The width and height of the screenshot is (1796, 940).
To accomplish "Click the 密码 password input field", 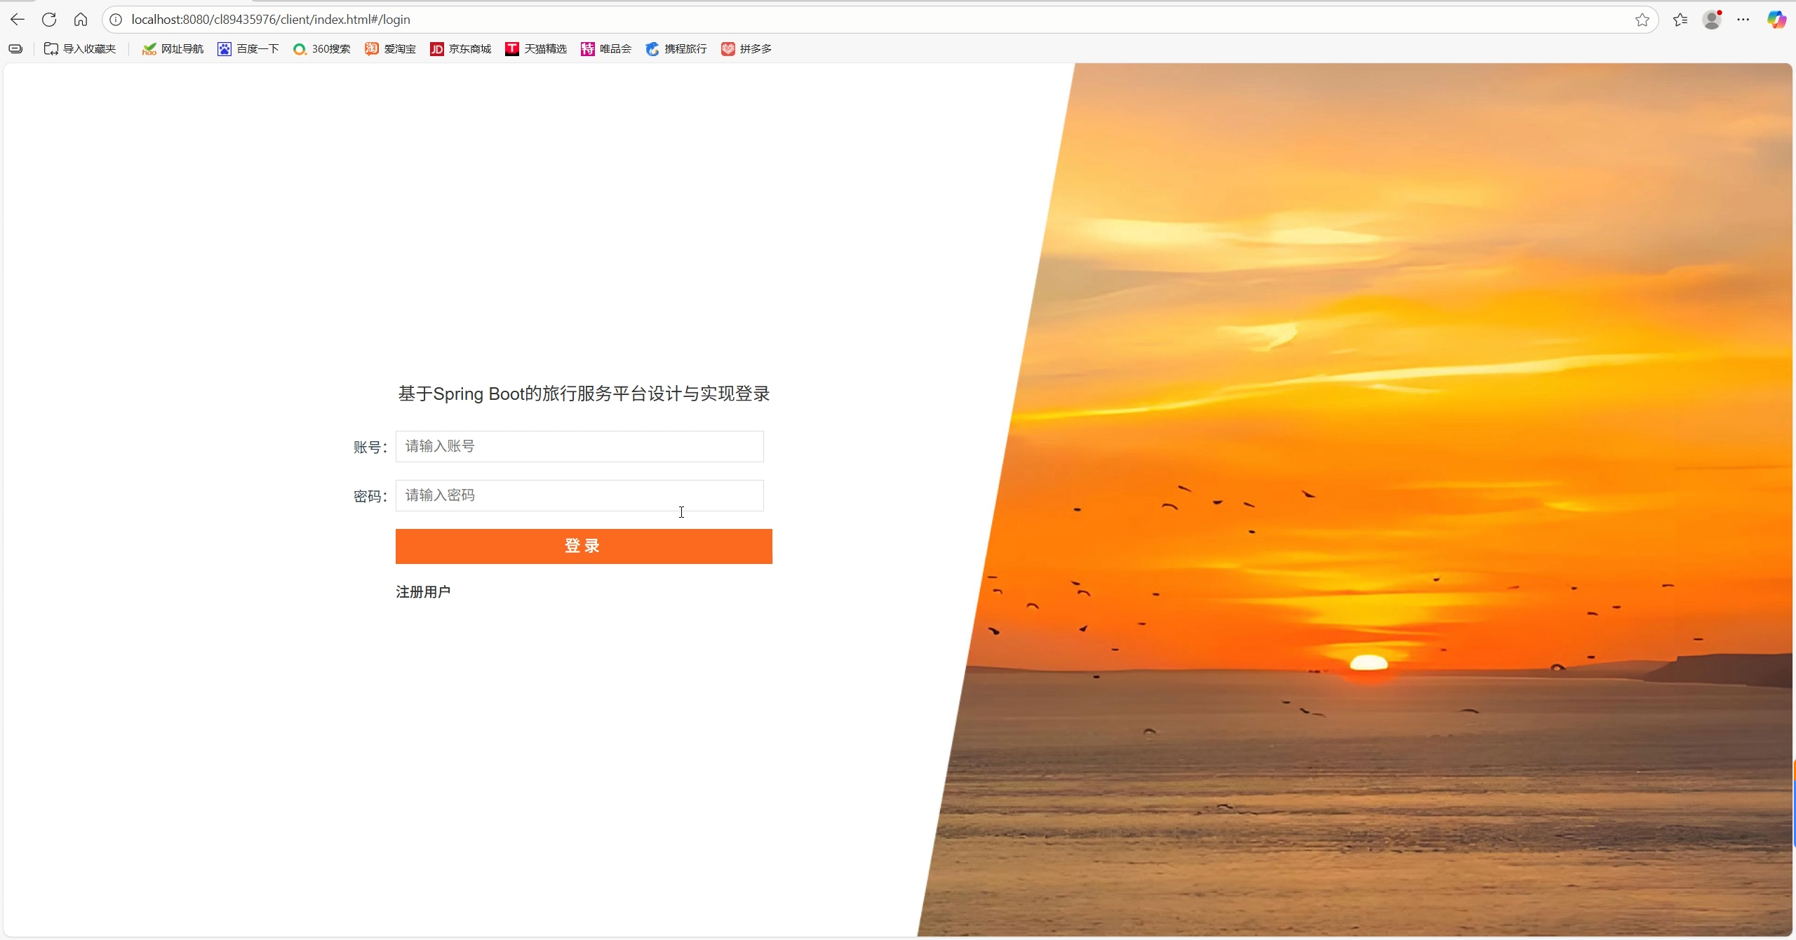I will (x=579, y=495).
